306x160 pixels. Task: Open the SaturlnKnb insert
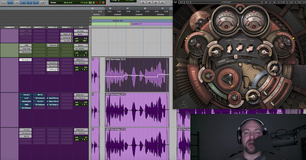(x=25, y=101)
